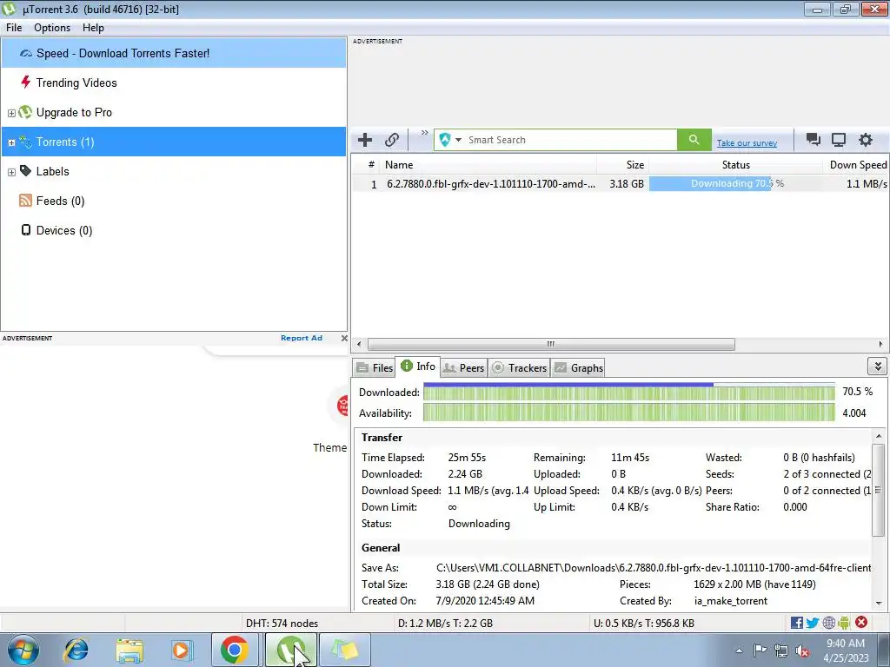Sort torrents by the Name column header
This screenshot has height=667, width=890.
(488, 165)
